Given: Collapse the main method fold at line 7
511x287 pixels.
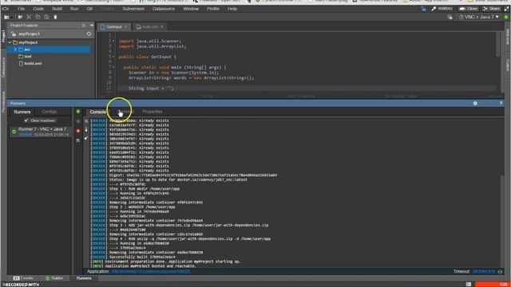Looking at the screenshot, I should [x=113, y=67].
